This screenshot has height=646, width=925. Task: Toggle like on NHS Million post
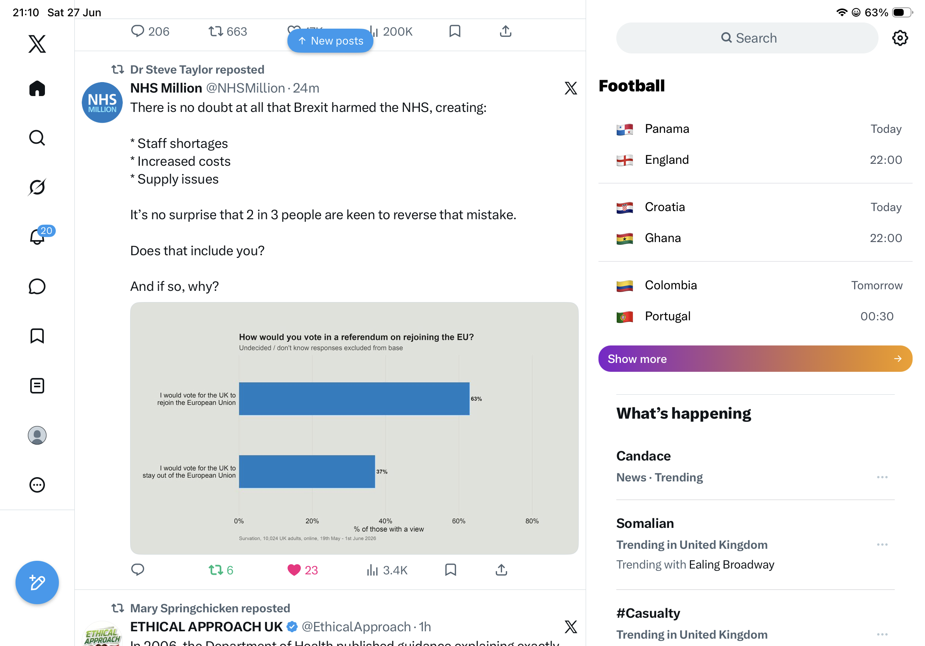point(303,570)
